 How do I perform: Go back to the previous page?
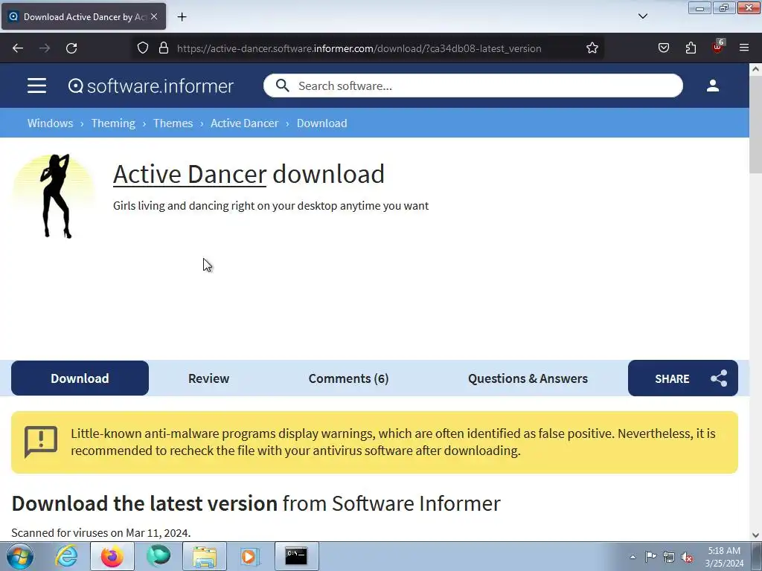(18, 48)
